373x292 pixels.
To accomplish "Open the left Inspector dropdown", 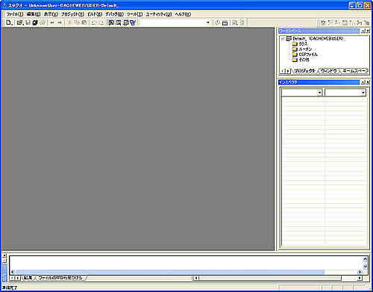I will (x=319, y=93).
